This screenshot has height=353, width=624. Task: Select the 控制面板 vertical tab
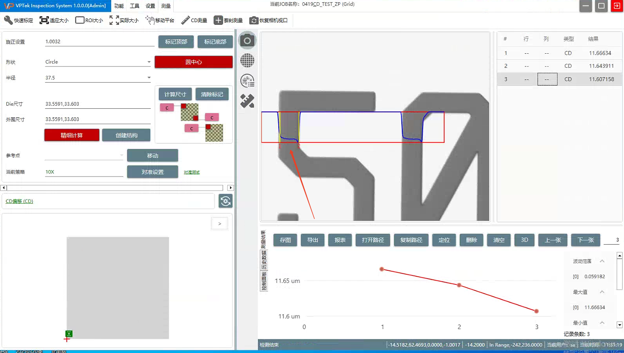coord(263,280)
